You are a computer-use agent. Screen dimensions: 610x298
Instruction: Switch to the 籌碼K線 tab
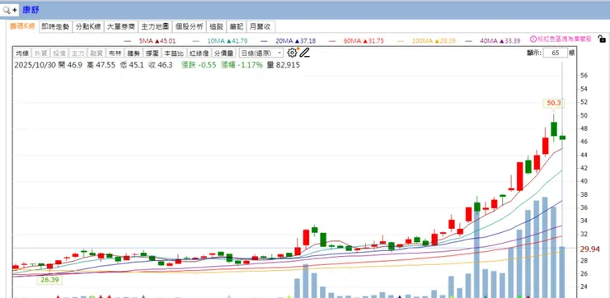22,26
